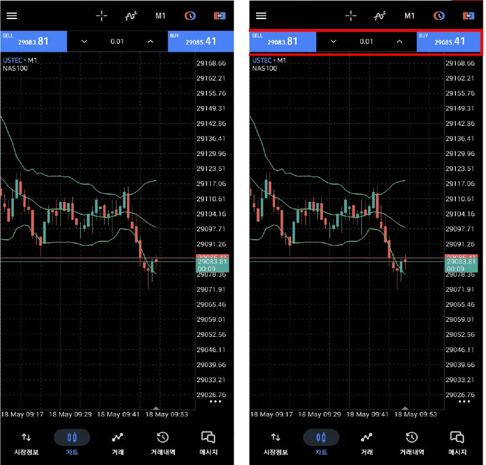Viewport: 486px width, 465px height.
Task: Open hamburger menu in right screenshot
Action: 261,16
